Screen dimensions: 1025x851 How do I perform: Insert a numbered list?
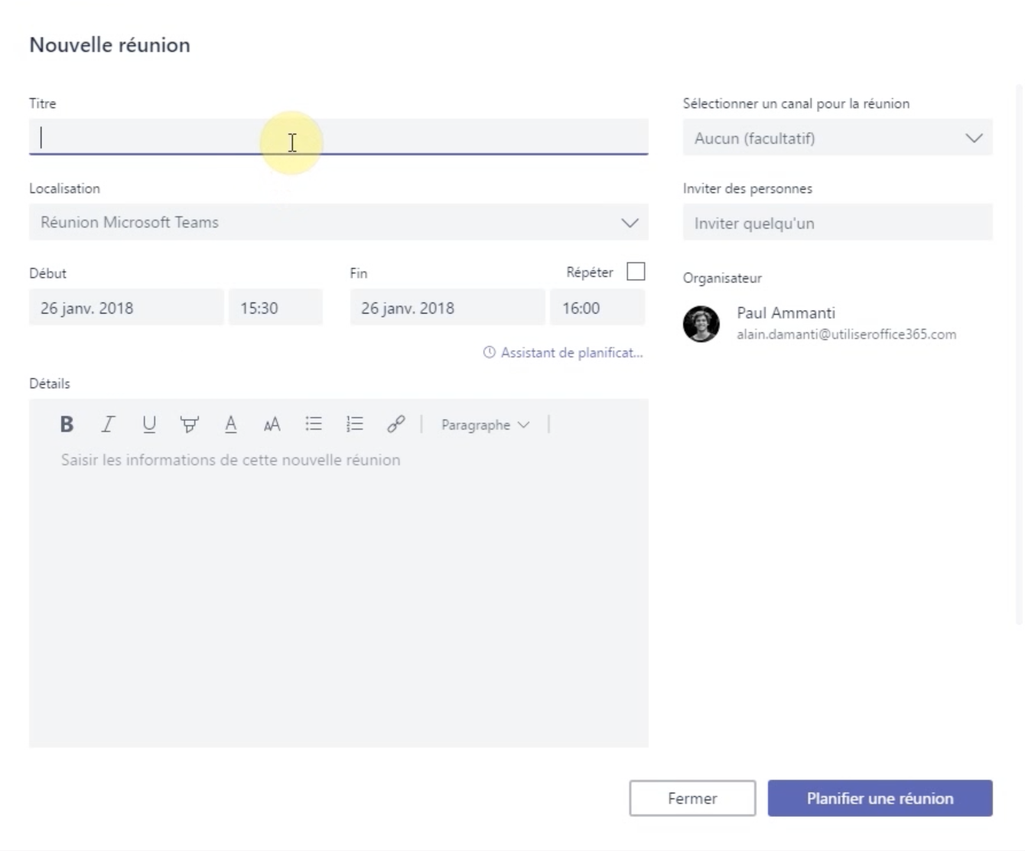355,424
